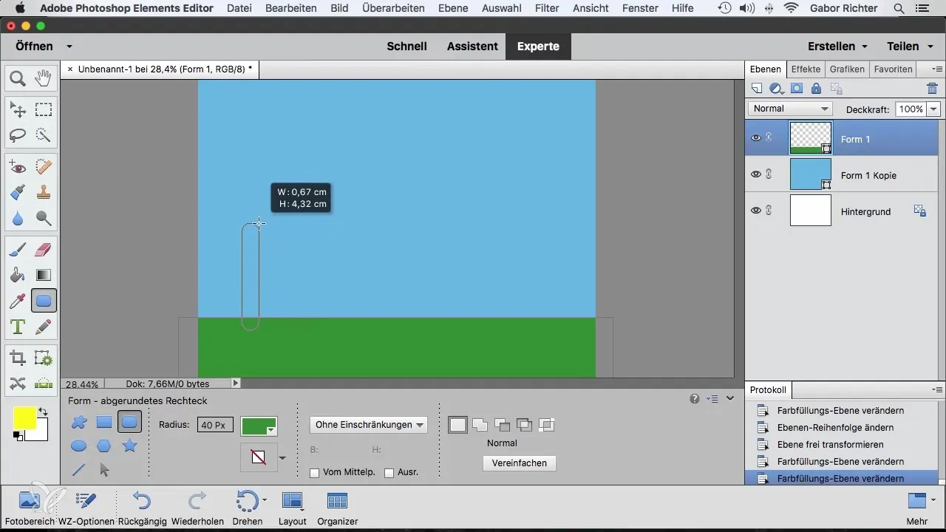Viewport: 946px width, 532px height.
Task: Select the Quick Selection tool
Action: pyautogui.click(x=44, y=135)
